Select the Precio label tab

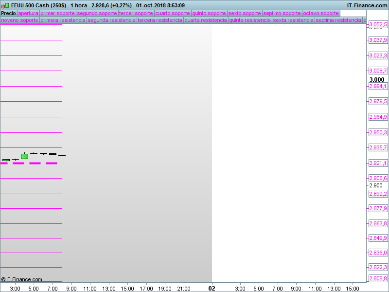(8, 13)
